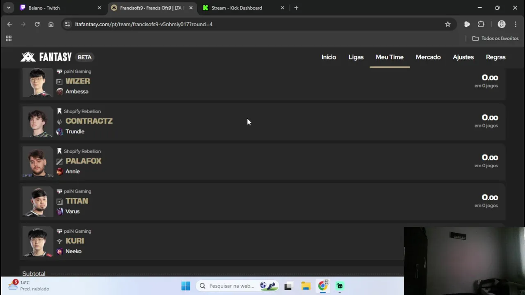The image size is (525, 295).
Task: Click Shopify Rebellion logo above CONTRACTZ
Action: click(59, 111)
